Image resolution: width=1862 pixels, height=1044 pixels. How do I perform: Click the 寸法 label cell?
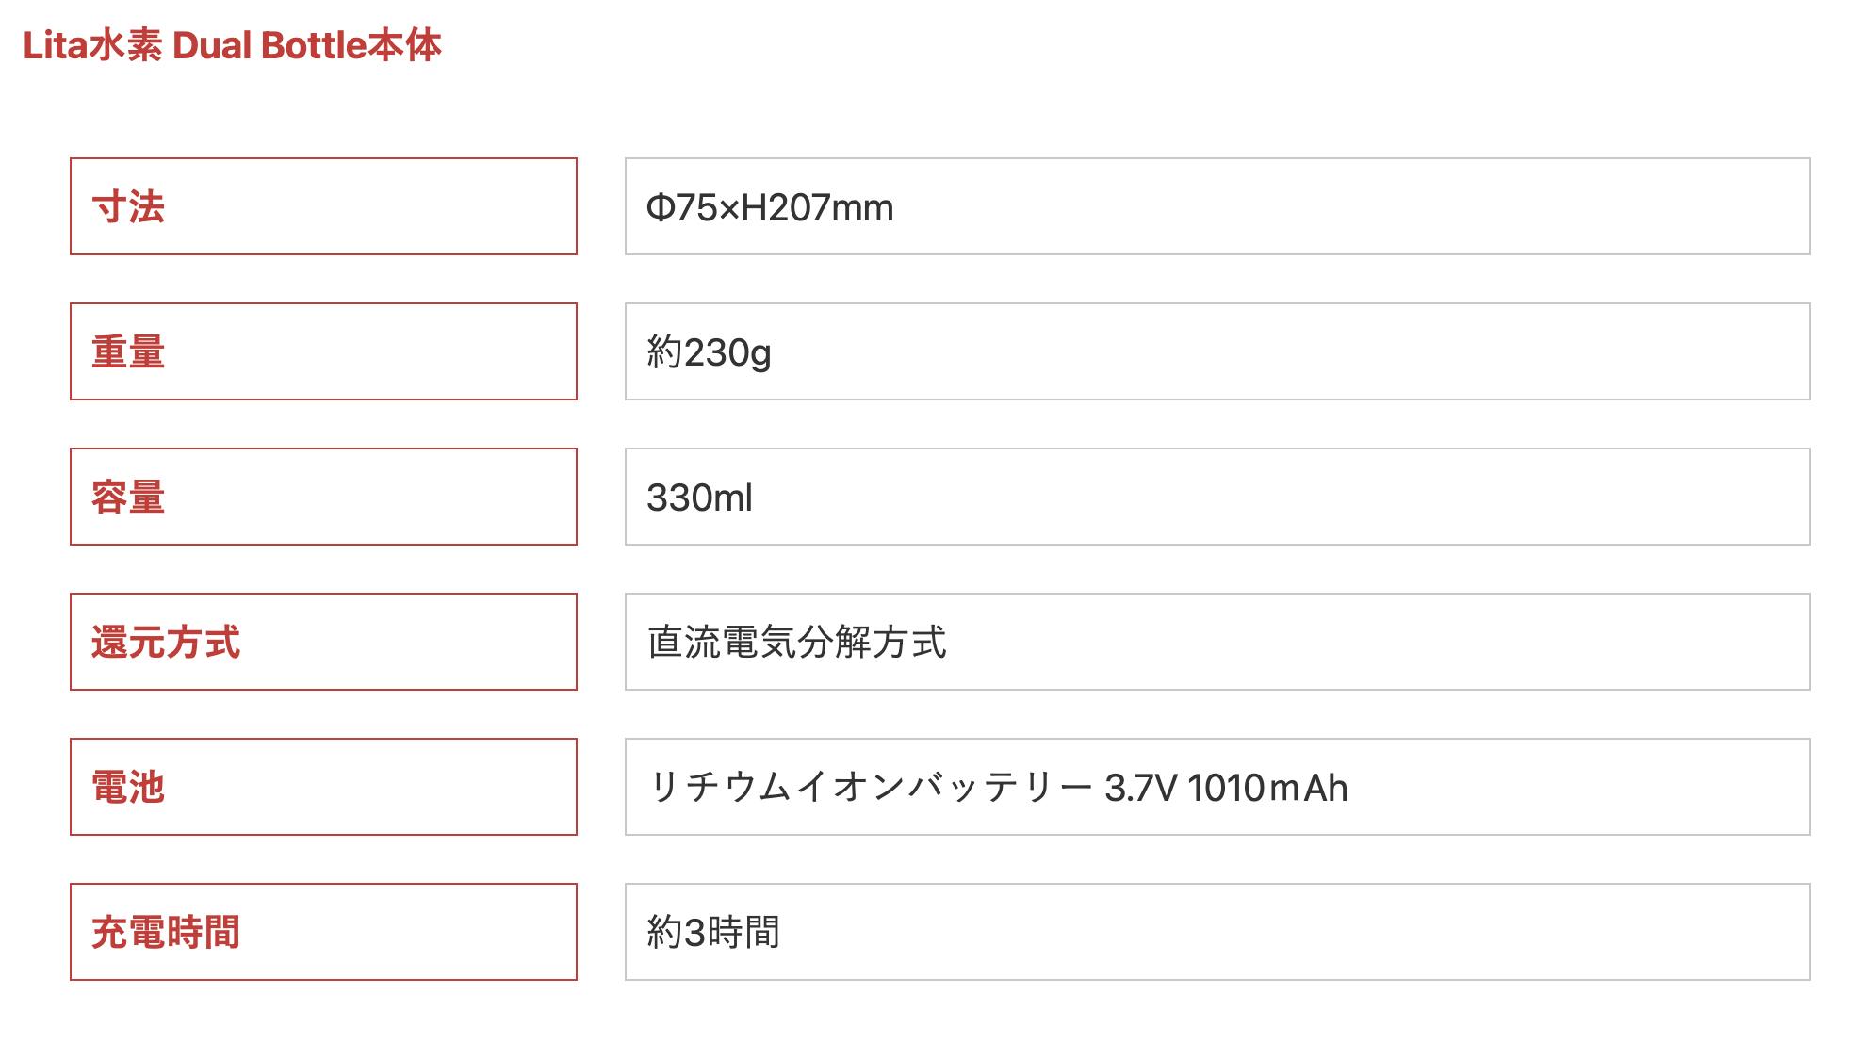322,206
